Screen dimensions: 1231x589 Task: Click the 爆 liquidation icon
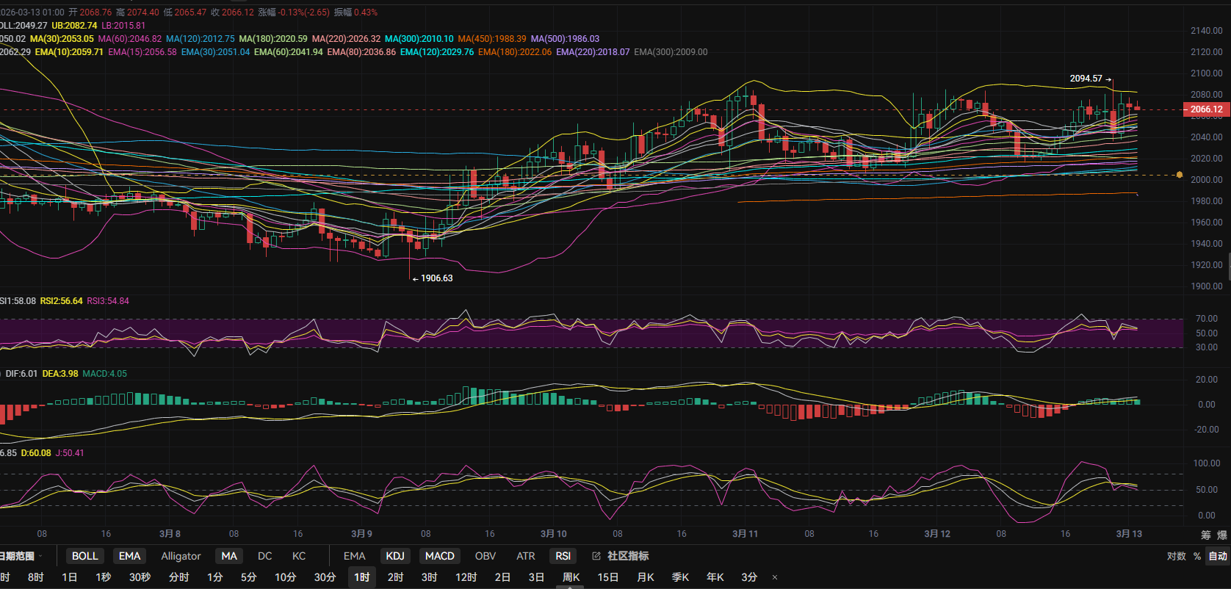click(1222, 535)
